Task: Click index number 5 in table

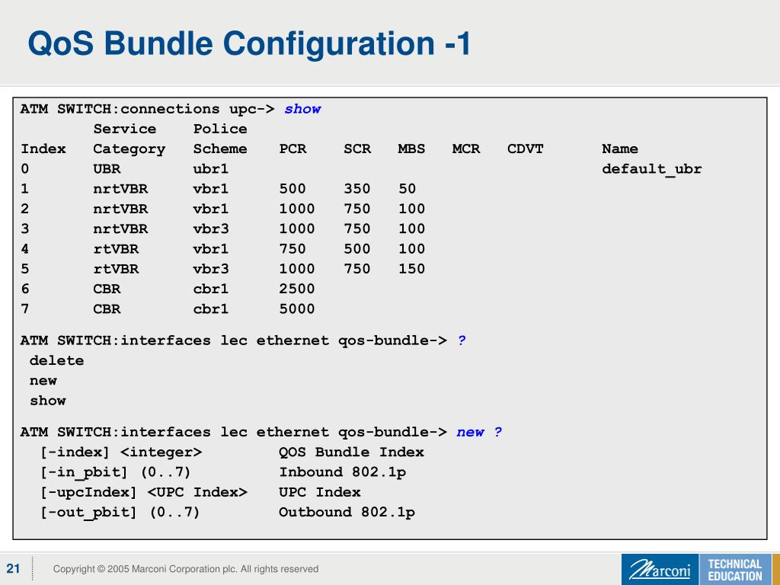Action: (25, 269)
